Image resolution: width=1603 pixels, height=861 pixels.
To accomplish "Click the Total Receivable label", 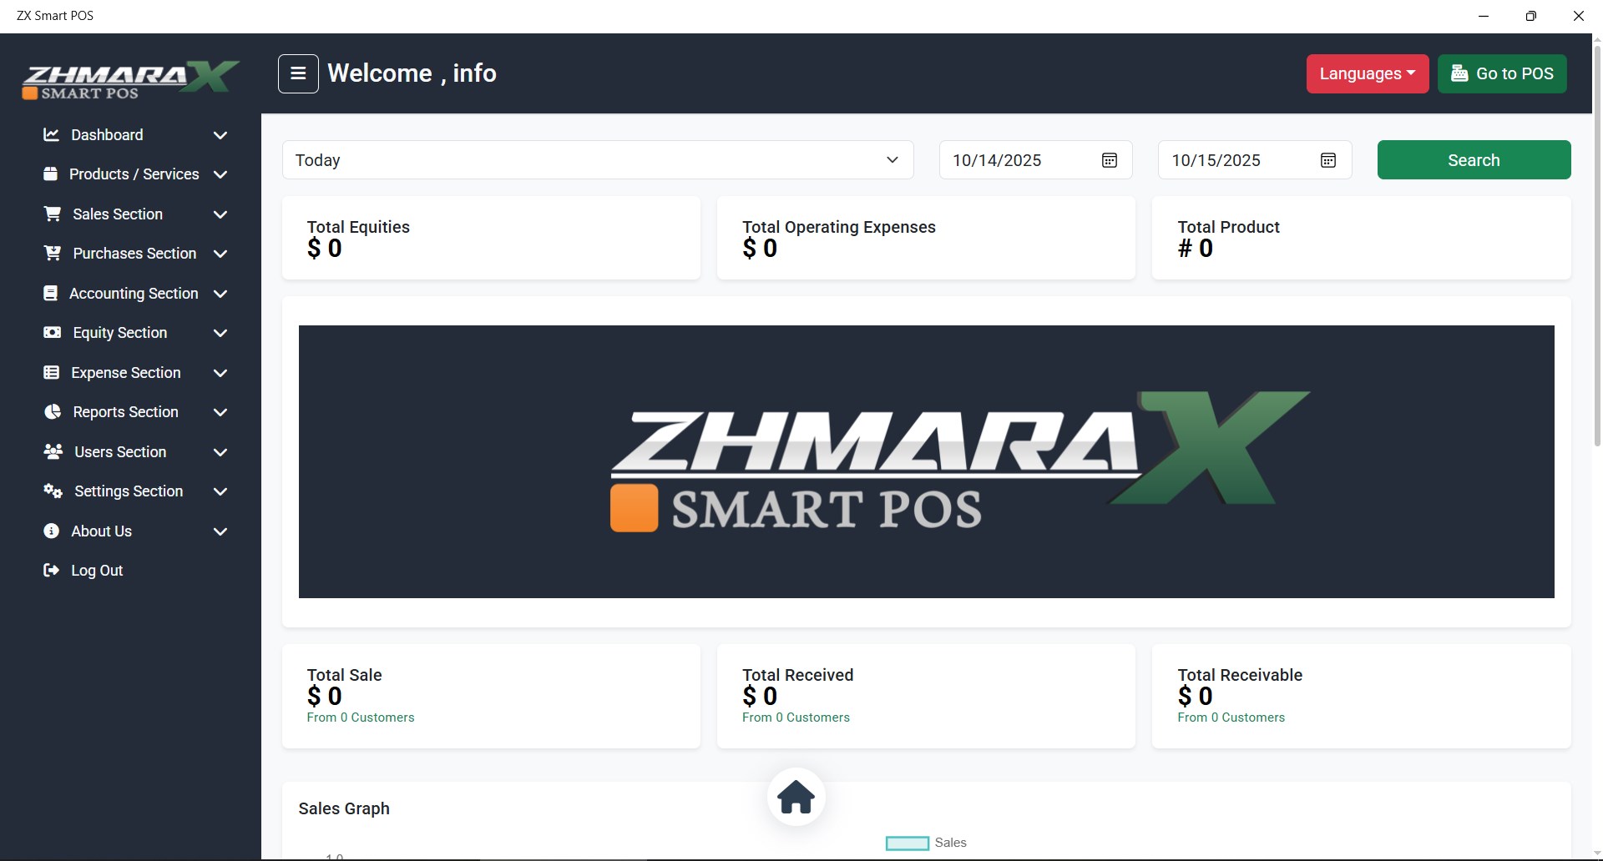I will click(1240, 675).
